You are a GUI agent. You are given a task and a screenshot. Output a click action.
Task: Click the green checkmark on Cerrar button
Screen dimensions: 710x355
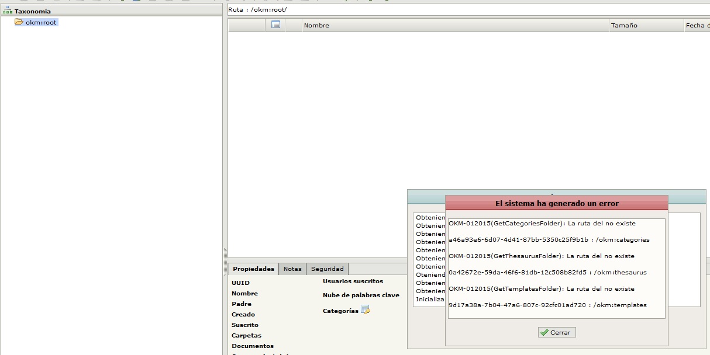tap(544, 332)
